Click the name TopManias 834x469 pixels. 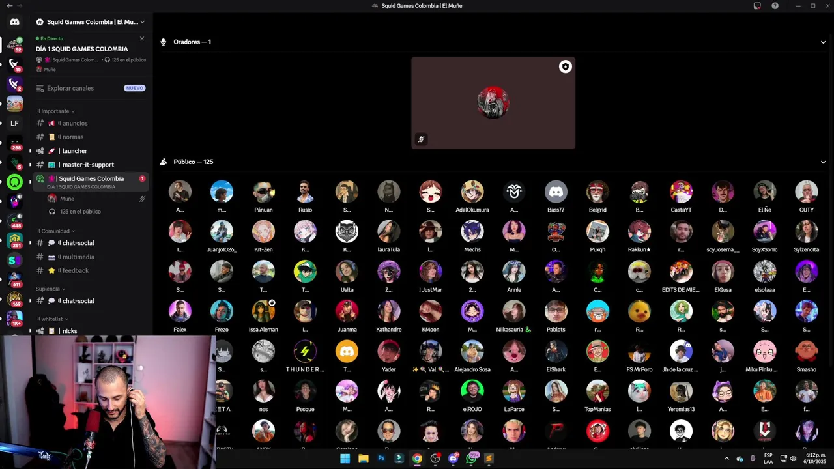[597, 409]
